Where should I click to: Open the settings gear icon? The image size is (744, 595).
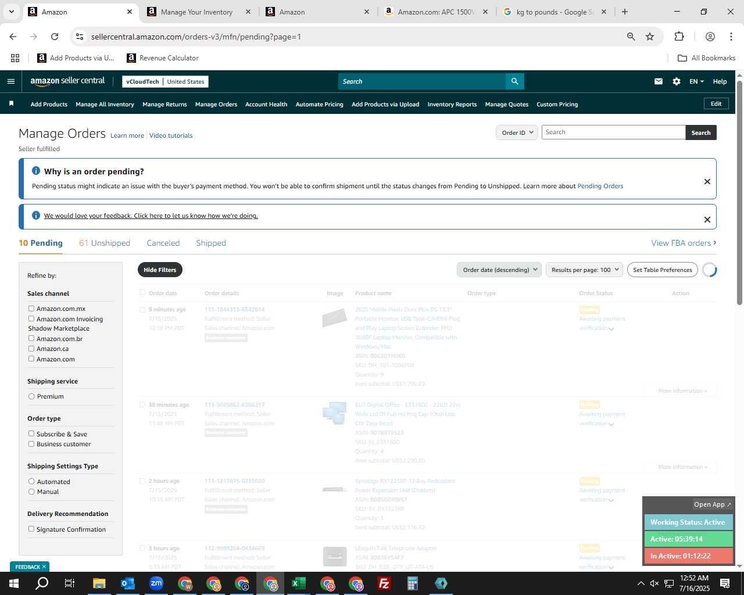click(x=677, y=81)
